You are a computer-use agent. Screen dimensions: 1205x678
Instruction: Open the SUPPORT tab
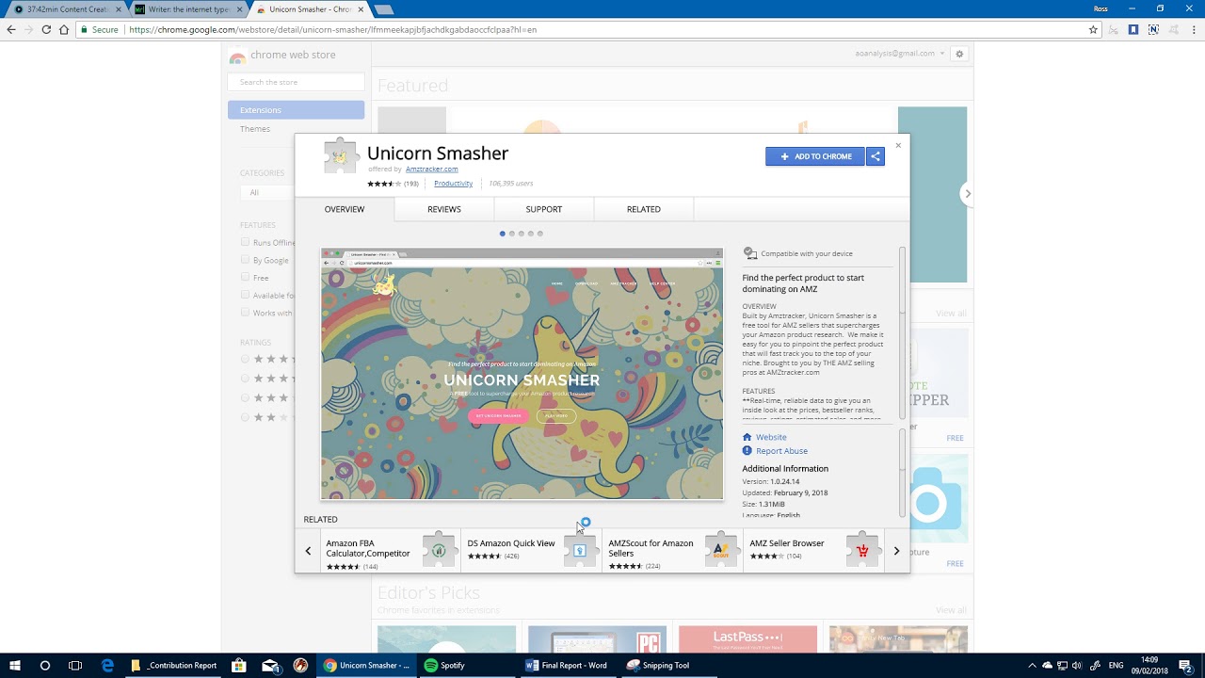pyautogui.click(x=544, y=209)
